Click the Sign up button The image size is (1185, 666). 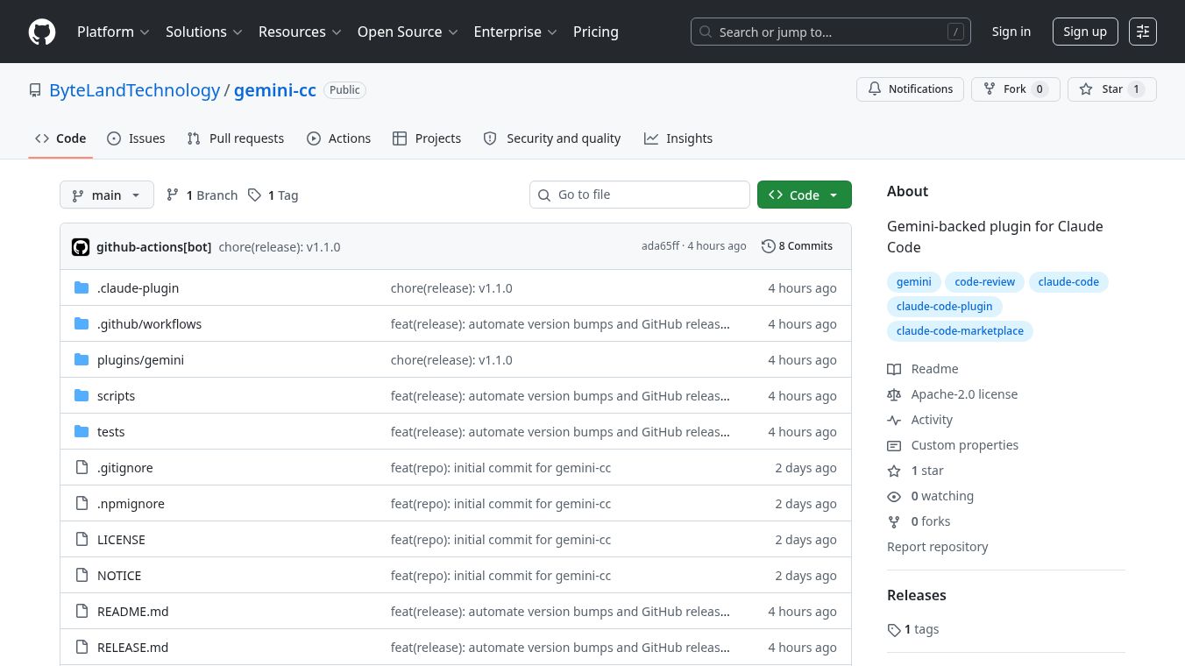(1084, 32)
